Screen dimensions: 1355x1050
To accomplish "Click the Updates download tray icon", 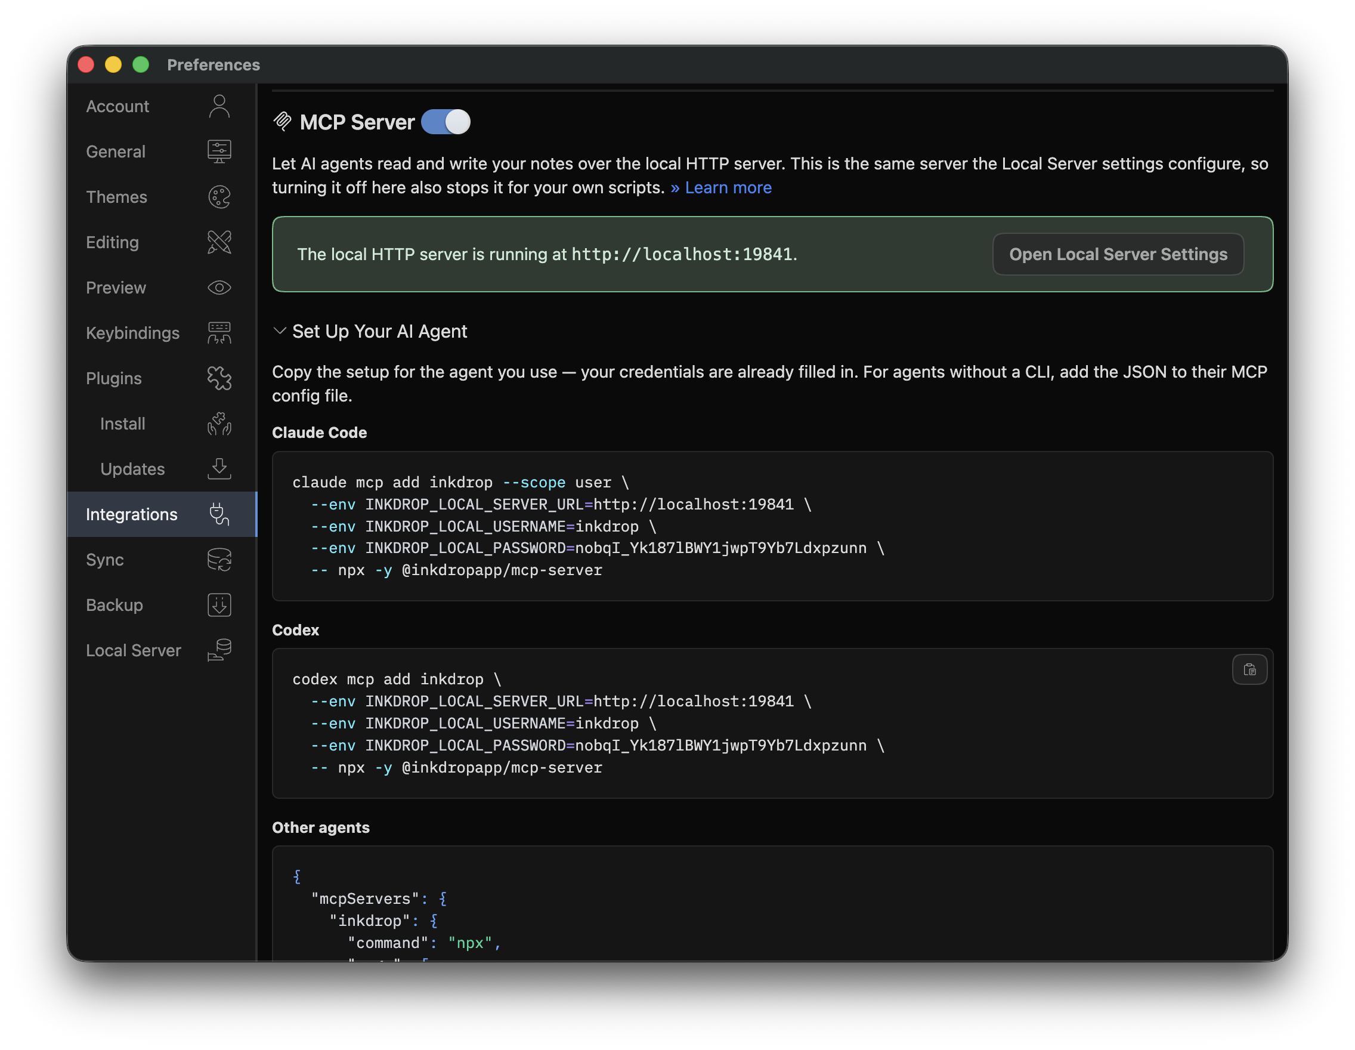I will point(219,468).
